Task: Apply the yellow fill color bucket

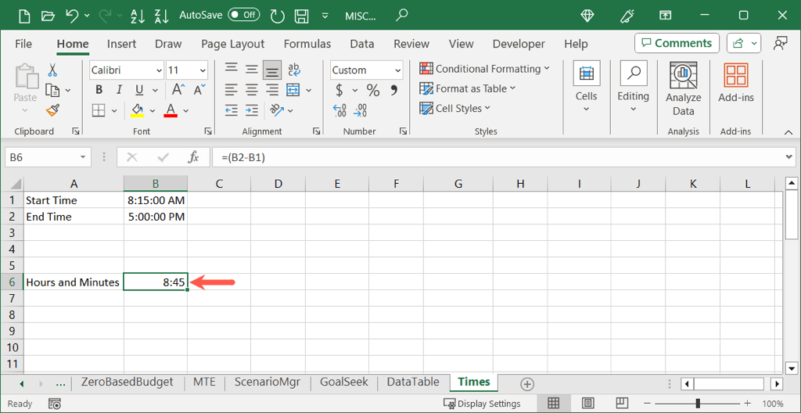Action: (137, 110)
